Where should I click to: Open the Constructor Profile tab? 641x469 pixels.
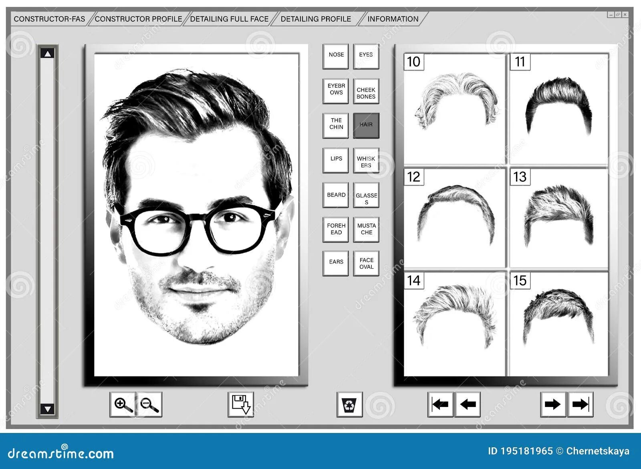click(138, 19)
